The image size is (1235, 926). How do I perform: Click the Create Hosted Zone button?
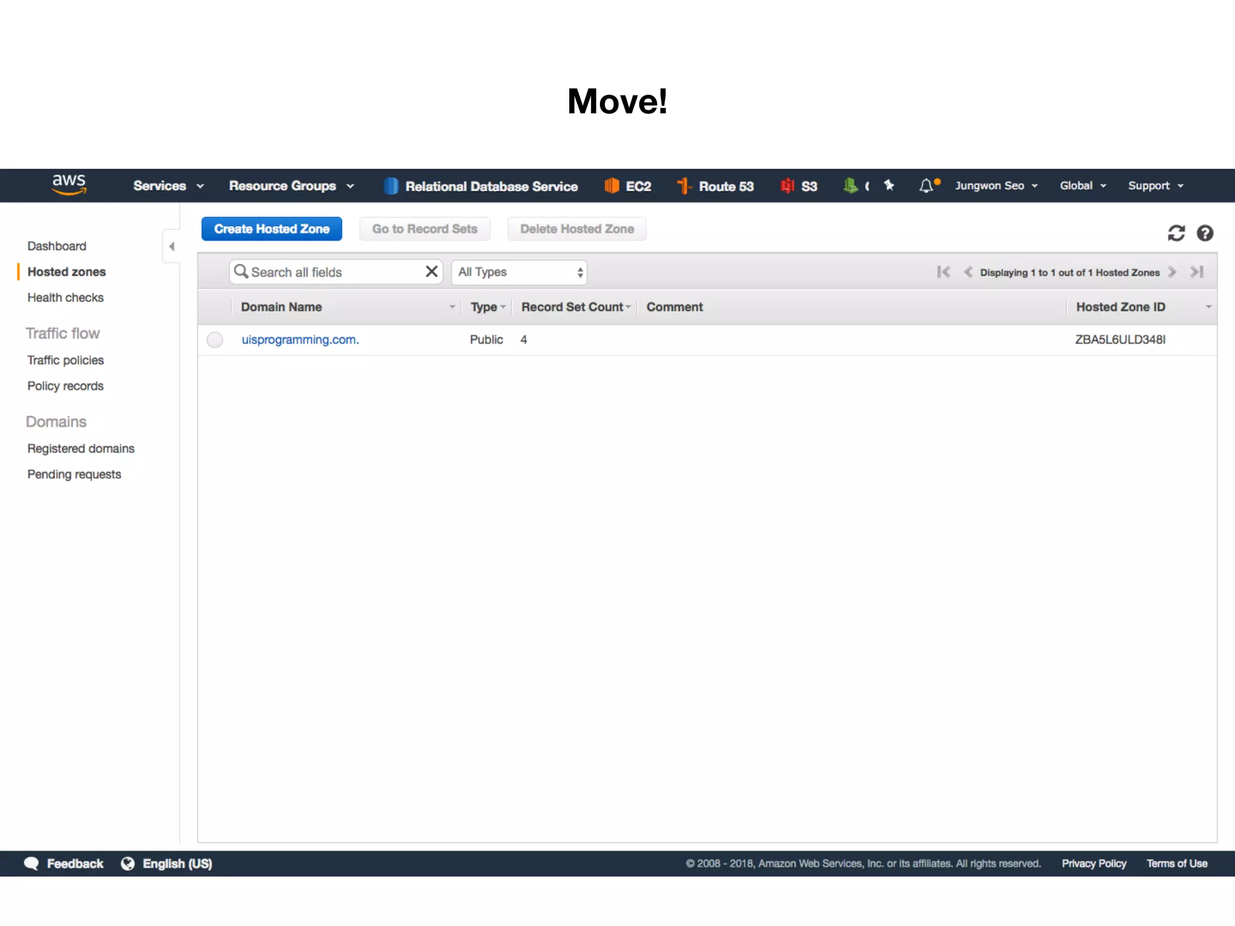pos(271,229)
